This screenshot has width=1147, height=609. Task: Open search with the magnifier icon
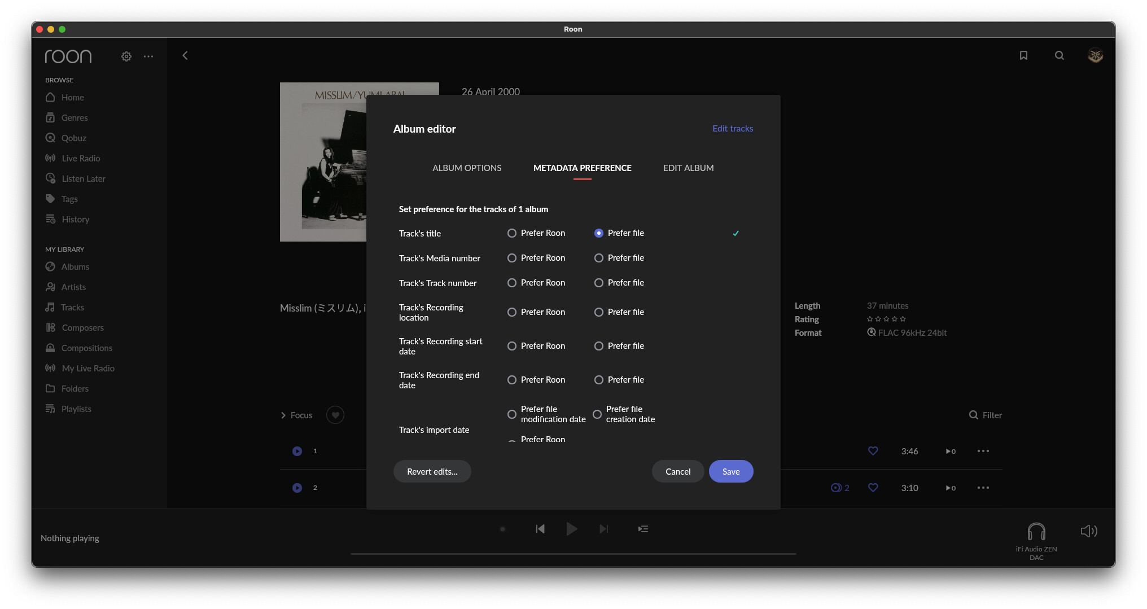(x=1060, y=55)
